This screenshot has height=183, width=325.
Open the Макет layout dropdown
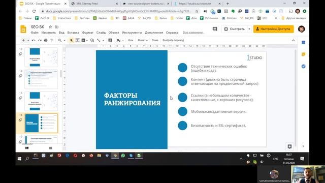click(143, 40)
